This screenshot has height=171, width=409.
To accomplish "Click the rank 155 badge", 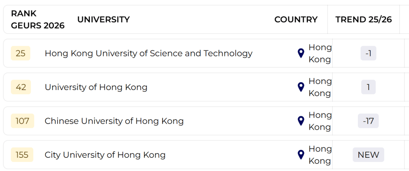I will point(22,155).
